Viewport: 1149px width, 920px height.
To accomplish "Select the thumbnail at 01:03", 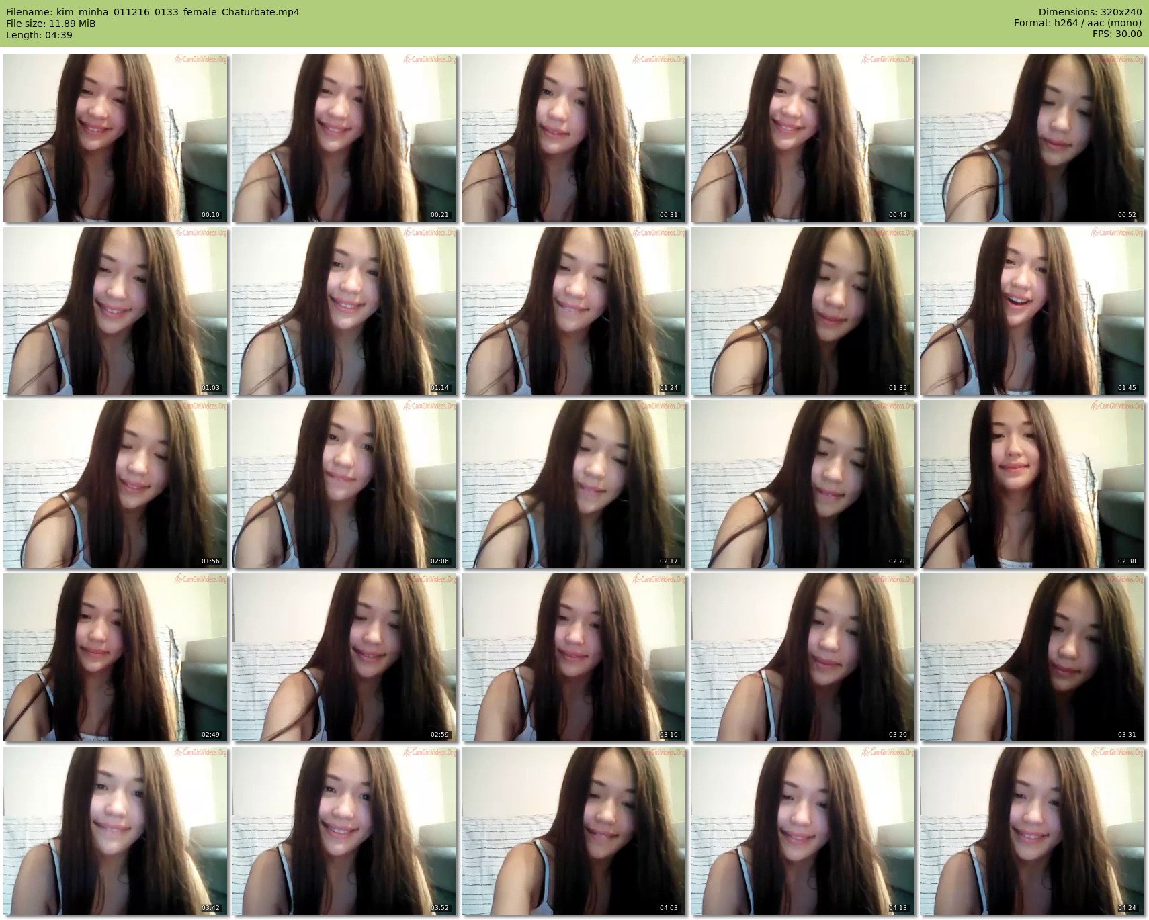I will [x=116, y=311].
